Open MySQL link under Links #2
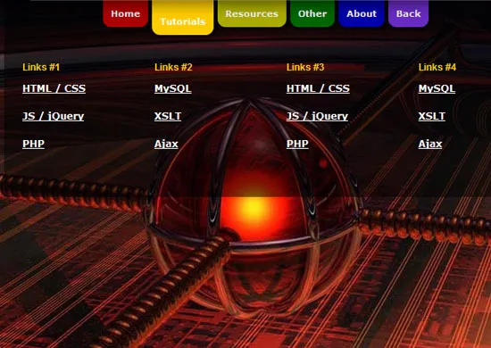The image size is (491, 348). (173, 88)
